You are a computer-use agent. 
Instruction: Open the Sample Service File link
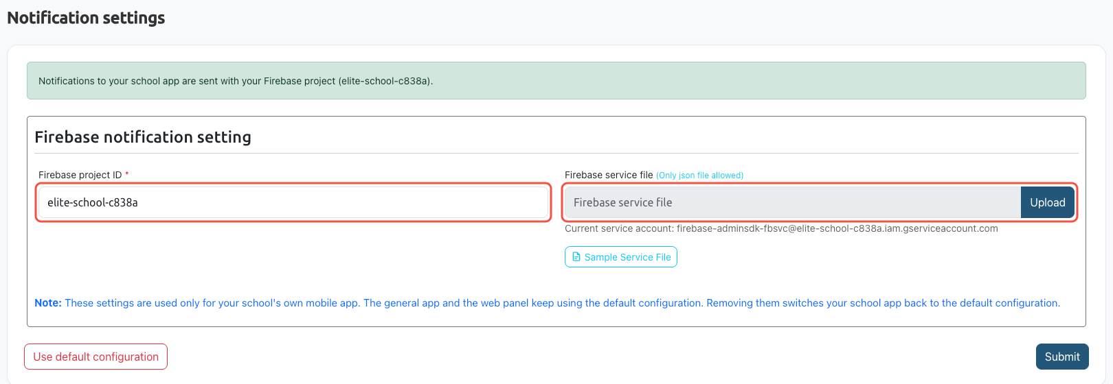pos(621,257)
